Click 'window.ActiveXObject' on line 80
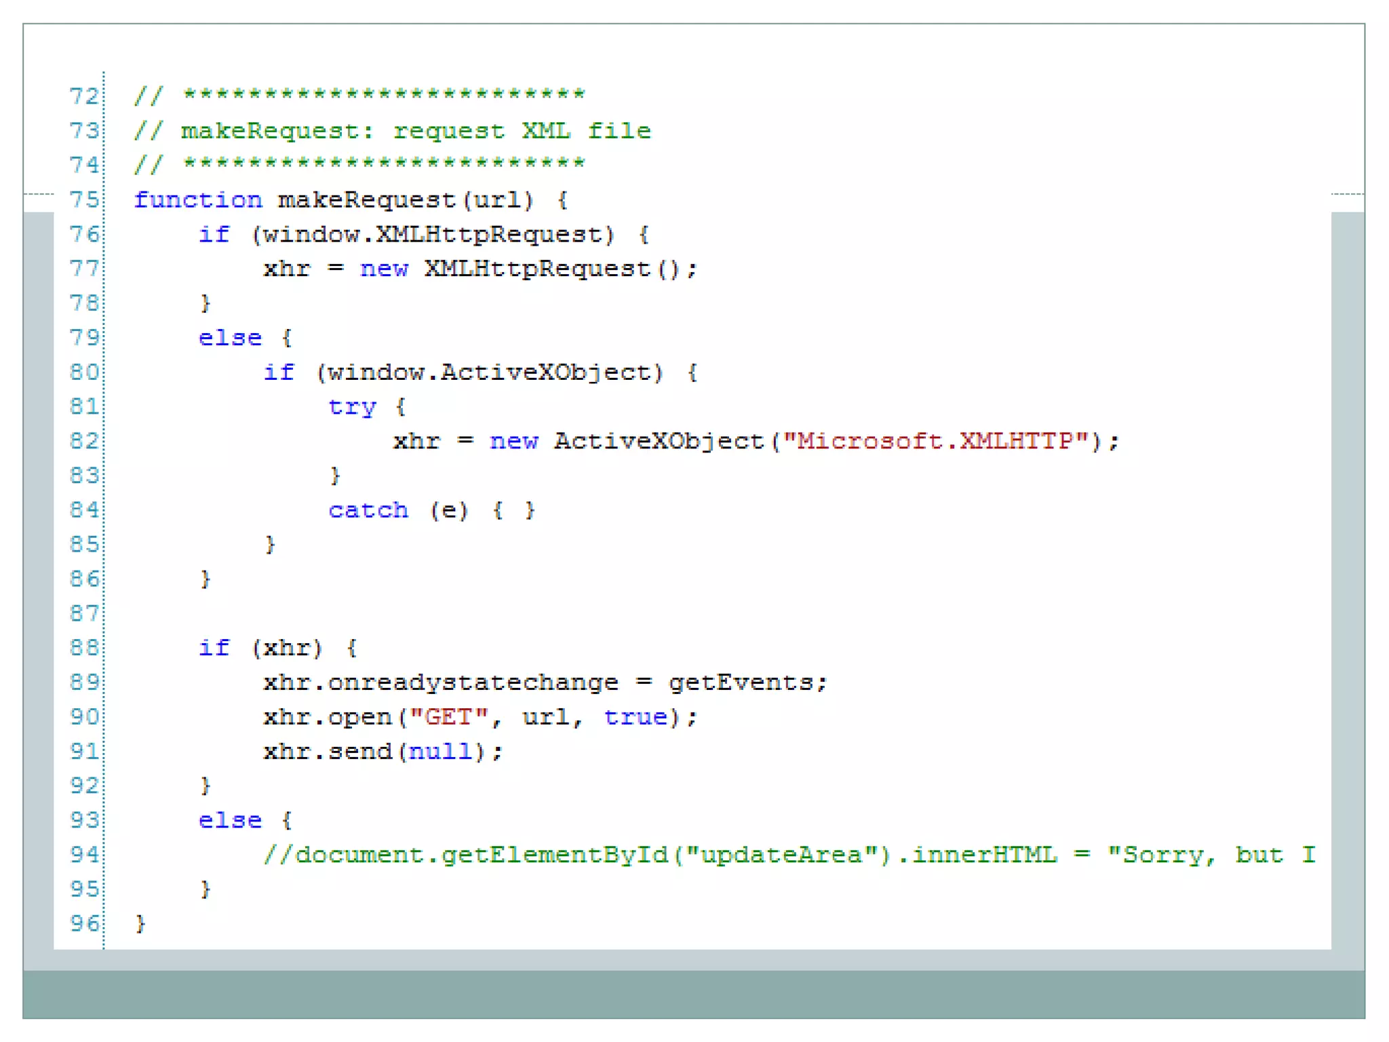Image resolution: width=1389 pixels, height=1042 pixels. click(490, 372)
